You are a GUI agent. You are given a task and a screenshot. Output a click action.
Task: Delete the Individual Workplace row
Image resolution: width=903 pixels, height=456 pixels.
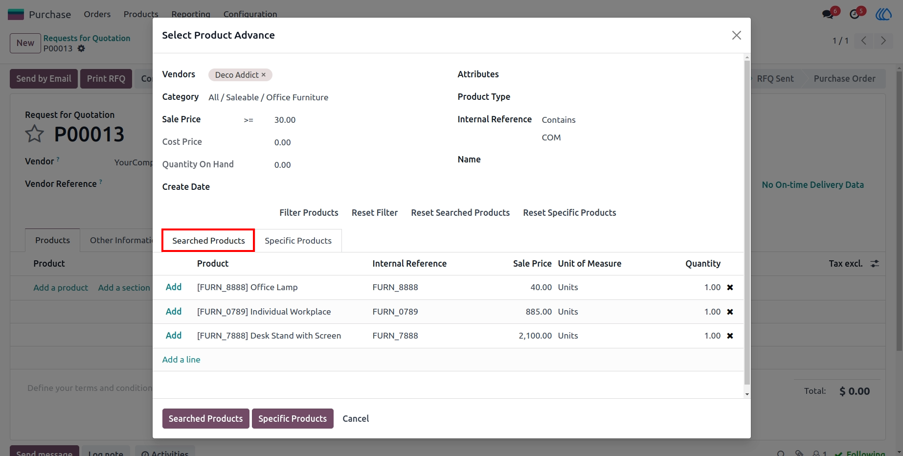730,312
